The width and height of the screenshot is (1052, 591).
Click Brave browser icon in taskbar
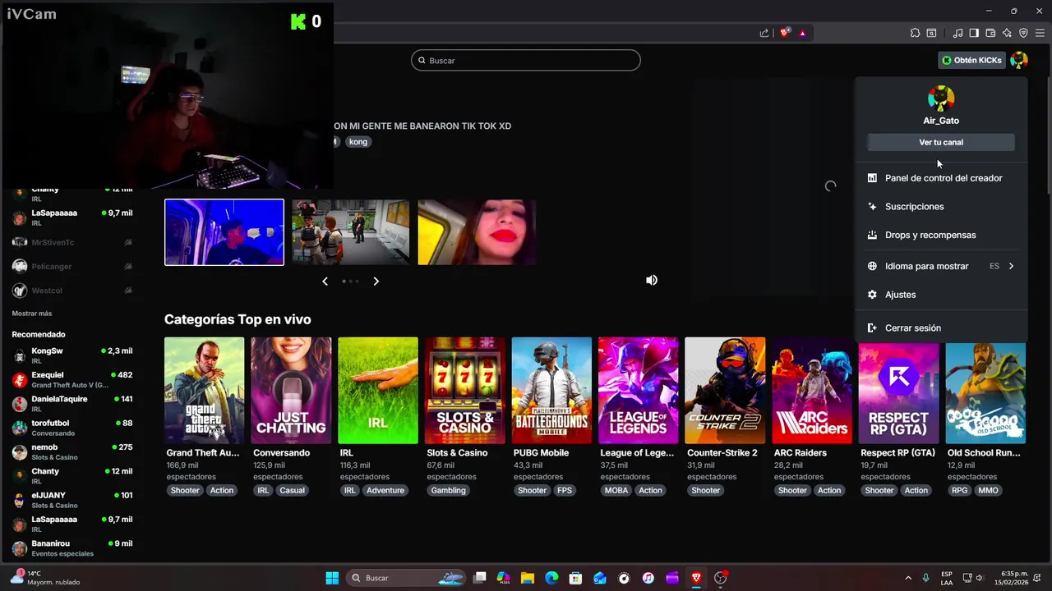point(697,578)
